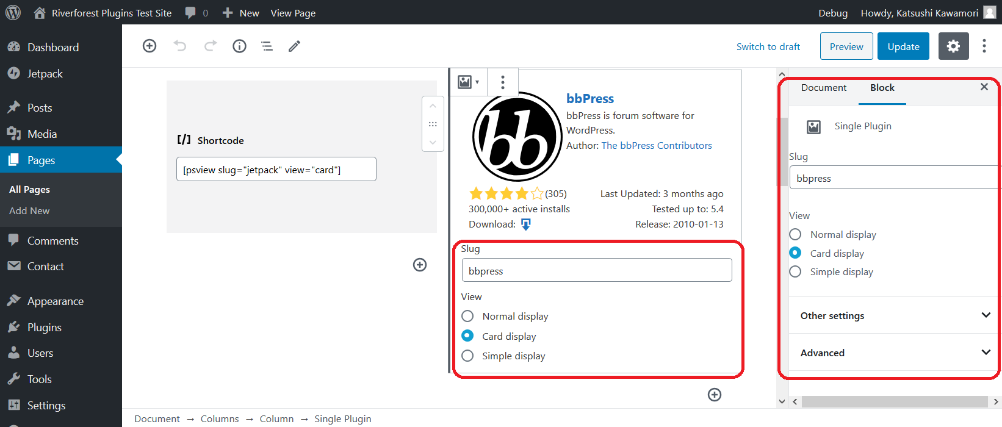Open the Media library menu
Image resolution: width=1002 pixels, height=427 pixels.
pyautogui.click(x=42, y=134)
